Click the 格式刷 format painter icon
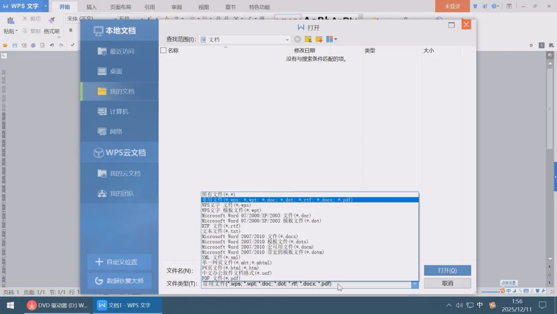 (52, 20)
